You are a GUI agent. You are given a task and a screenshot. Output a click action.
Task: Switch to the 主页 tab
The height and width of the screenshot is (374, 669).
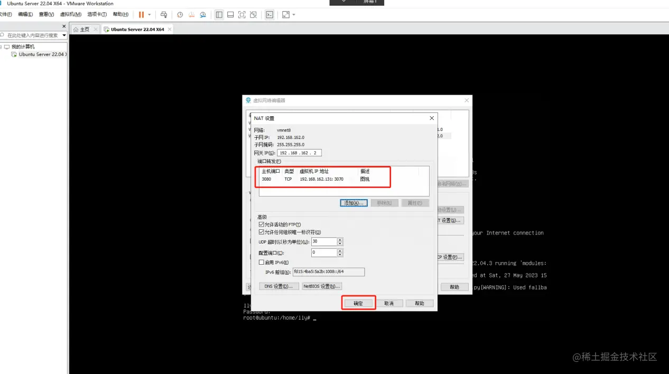pos(85,30)
